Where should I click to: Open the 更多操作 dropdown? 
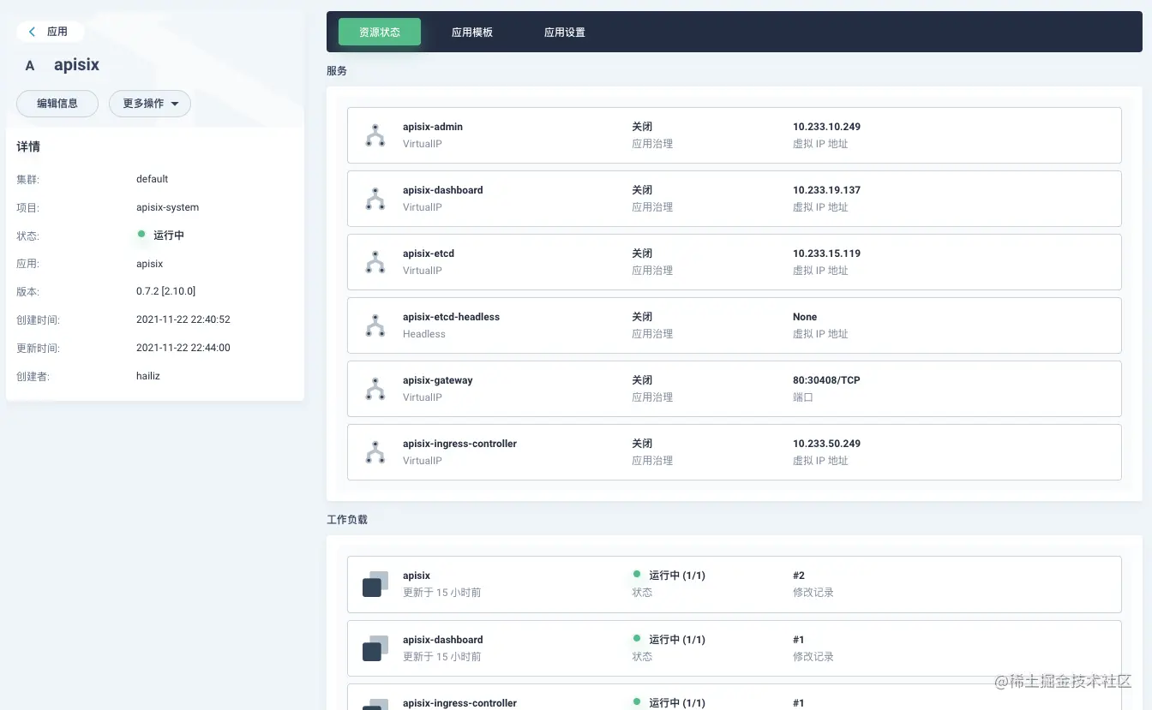pos(150,104)
